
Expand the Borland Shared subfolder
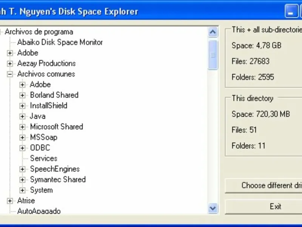pos(23,95)
